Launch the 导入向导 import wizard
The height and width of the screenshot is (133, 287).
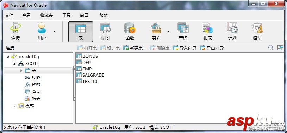click(185, 48)
